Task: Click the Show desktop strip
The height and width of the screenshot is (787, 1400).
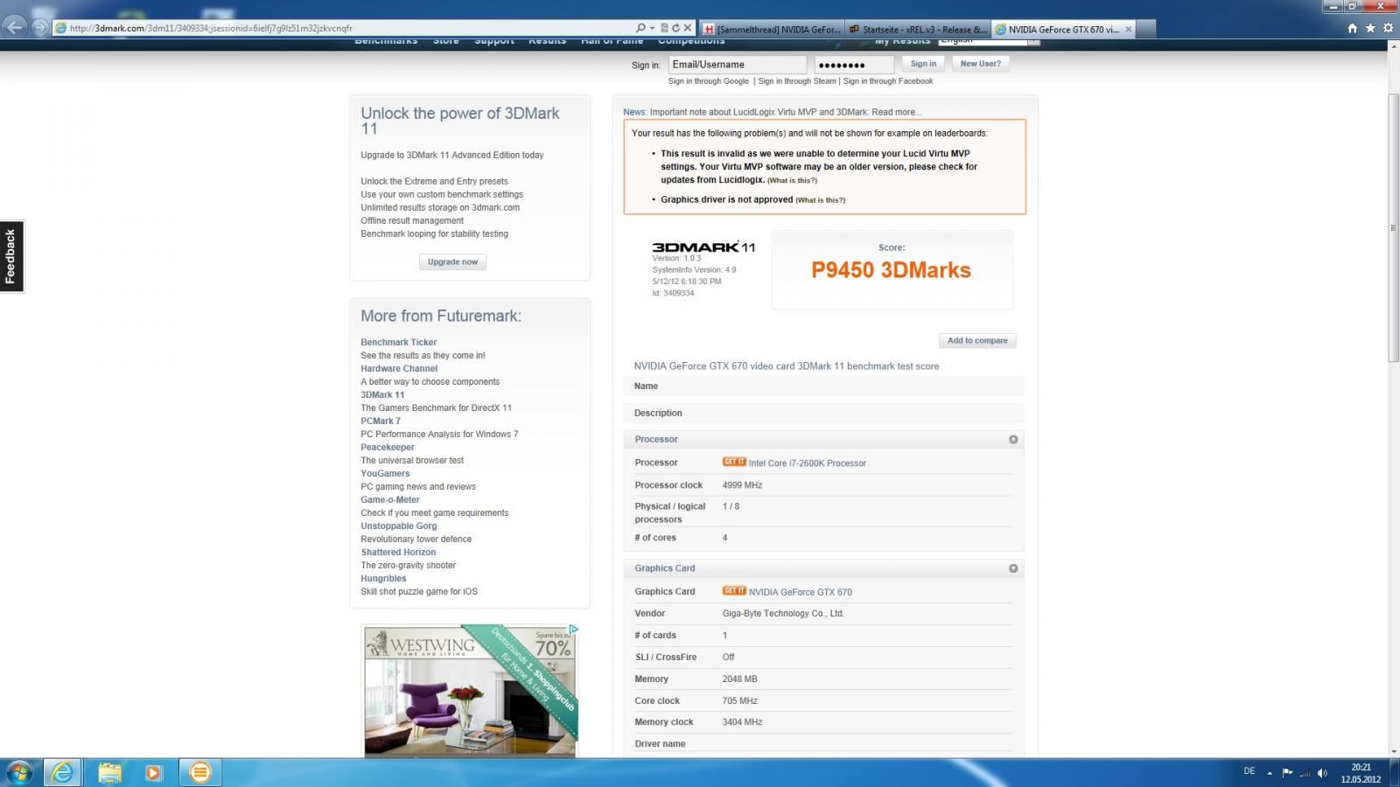Action: [1396, 772]
